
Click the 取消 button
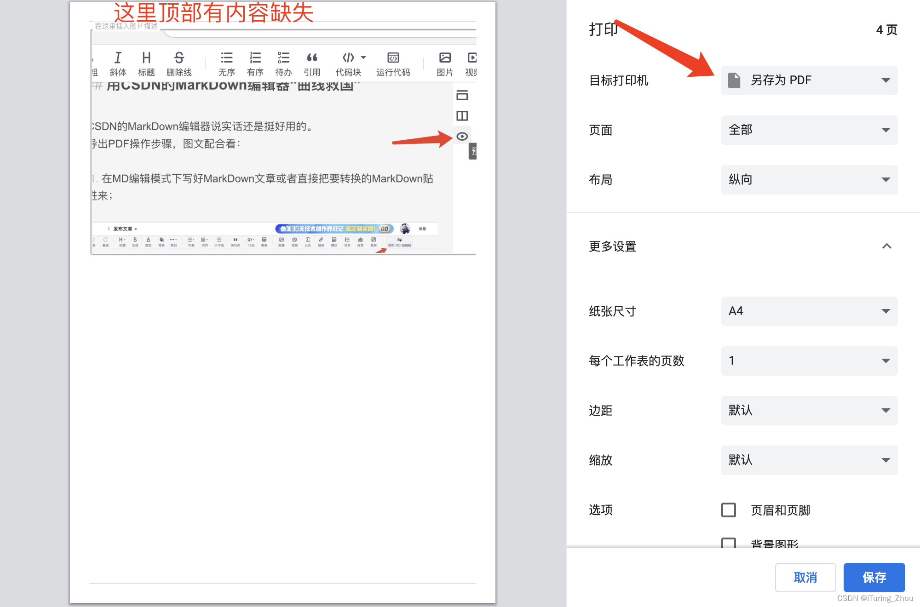(805, 577)
